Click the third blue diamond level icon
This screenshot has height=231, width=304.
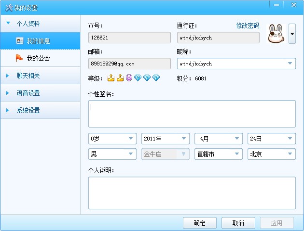click(156, 78)
